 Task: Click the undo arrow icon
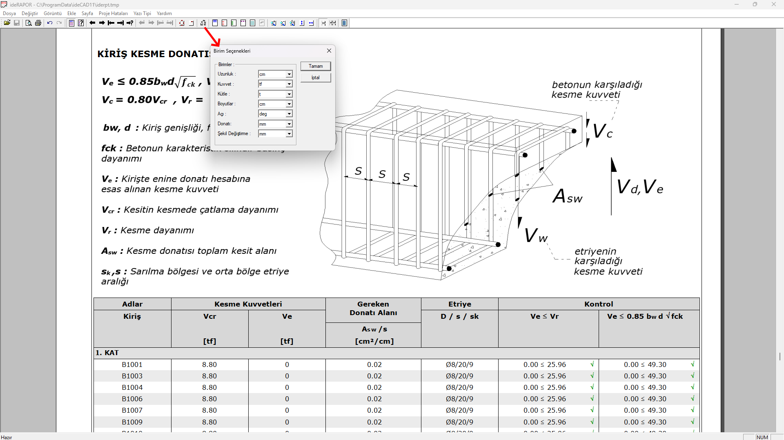coord(50,23)
